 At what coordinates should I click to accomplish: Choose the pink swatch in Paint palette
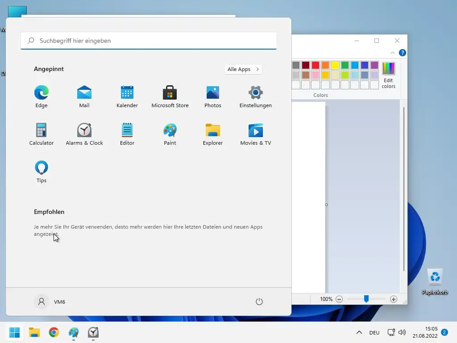pyautogui.click(x=316, y=75)
